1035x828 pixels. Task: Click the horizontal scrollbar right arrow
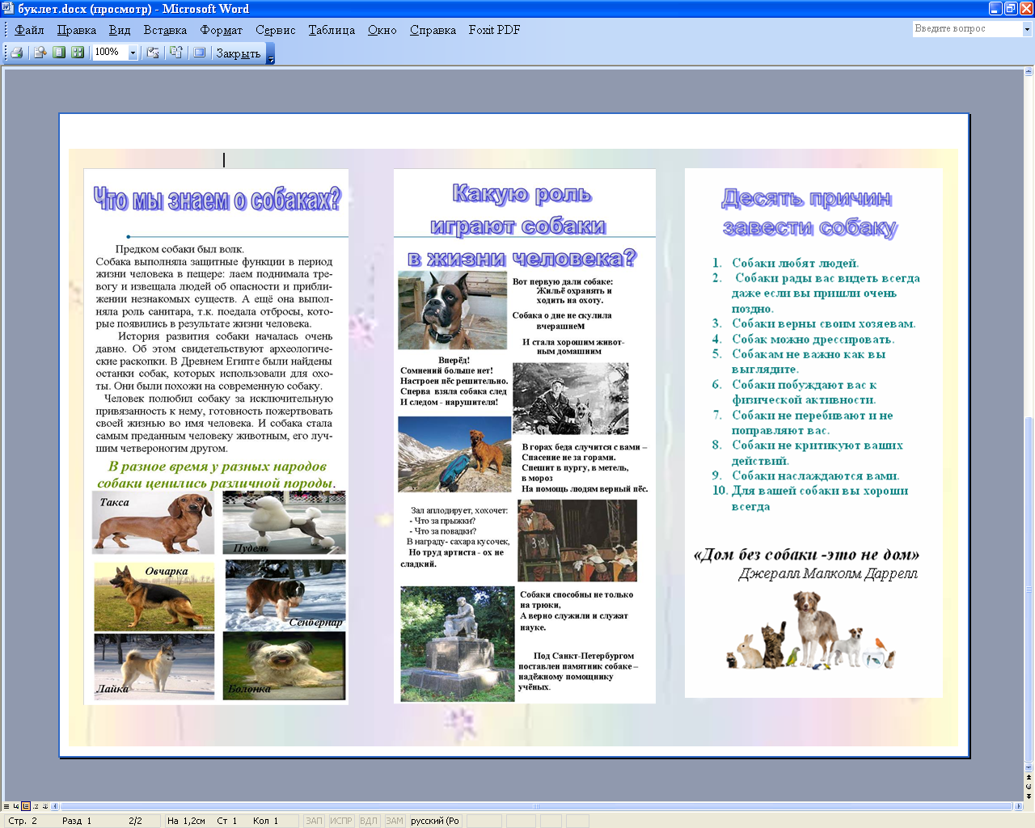pos(1018,806)
